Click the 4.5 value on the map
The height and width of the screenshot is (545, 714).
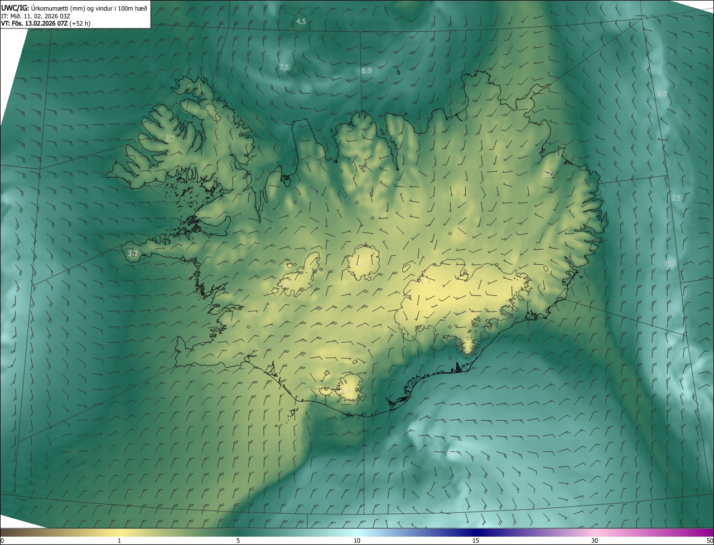point(301,21)
